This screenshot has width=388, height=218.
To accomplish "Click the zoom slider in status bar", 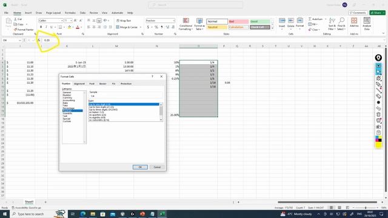I will click(366, 208).
